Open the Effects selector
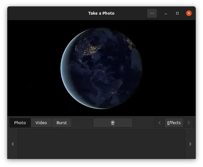Image resolution: width=203 pixels, height=167 pixels. click(174, 123)
